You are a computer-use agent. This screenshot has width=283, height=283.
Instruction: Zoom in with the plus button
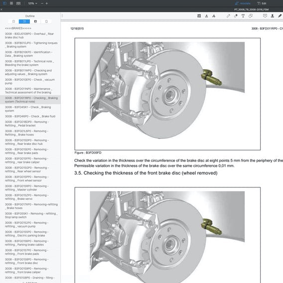(x=47, y=3)
